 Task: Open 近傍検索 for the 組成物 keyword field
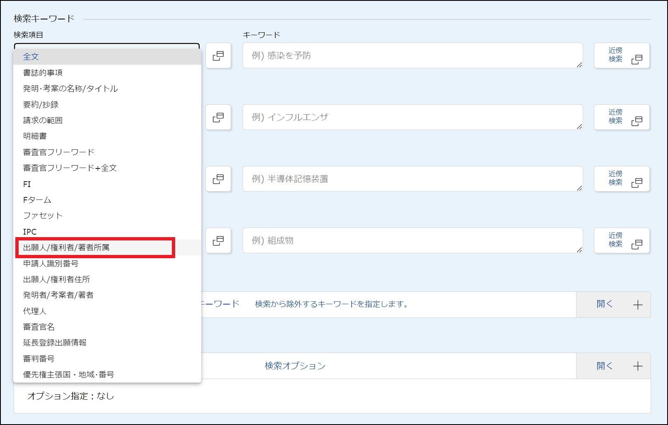coord(622,240)
